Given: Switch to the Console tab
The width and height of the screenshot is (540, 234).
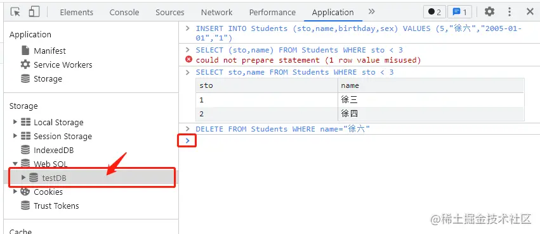Looking at the screenshot, I should click(x=124, y=13).
